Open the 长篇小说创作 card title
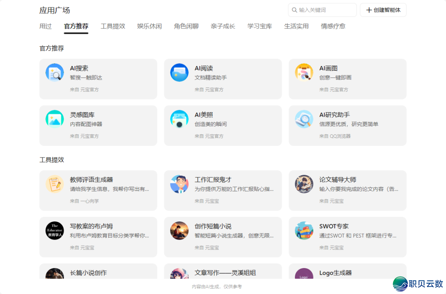The width and height of the screenshot is (446, 294). pos(88,273)
